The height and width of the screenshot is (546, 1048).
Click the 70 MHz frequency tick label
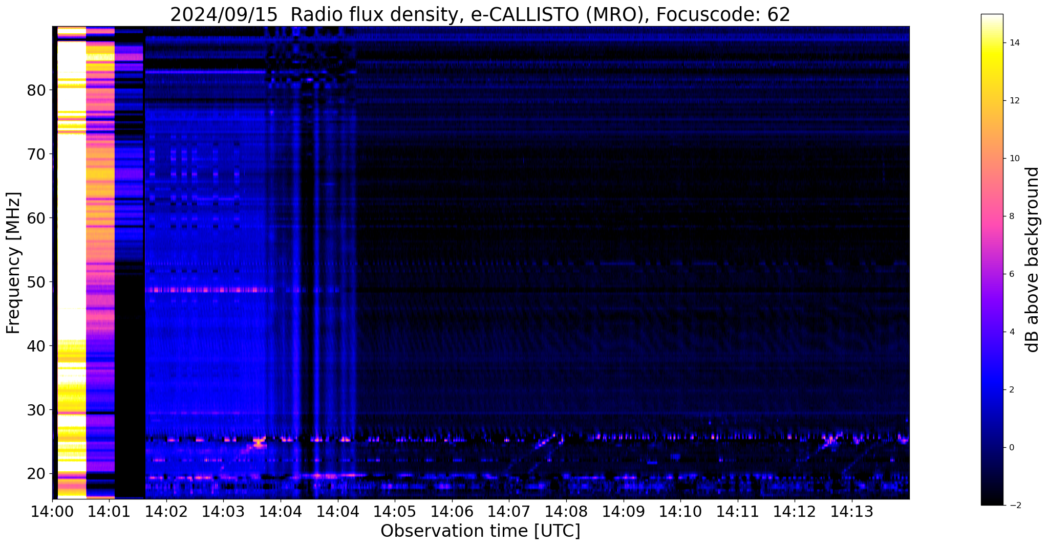pyautogui.click(x=36, y=154)
